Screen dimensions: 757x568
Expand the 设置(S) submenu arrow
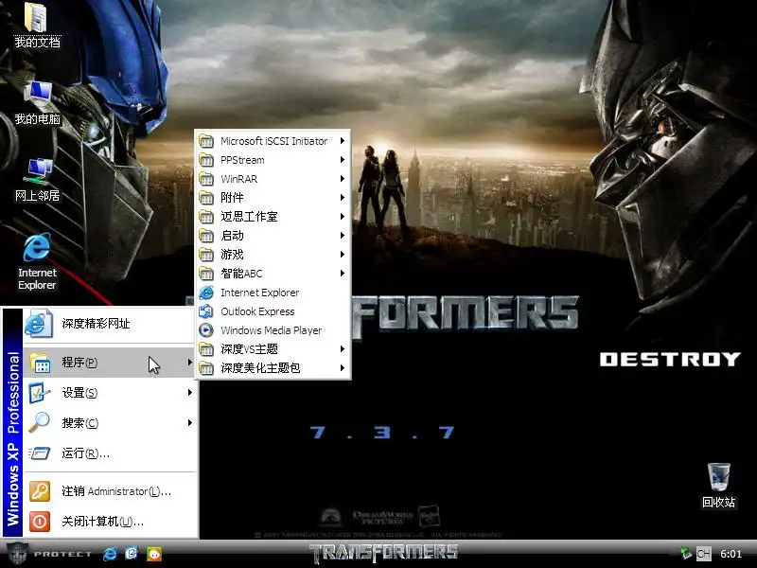click(190, 393)
